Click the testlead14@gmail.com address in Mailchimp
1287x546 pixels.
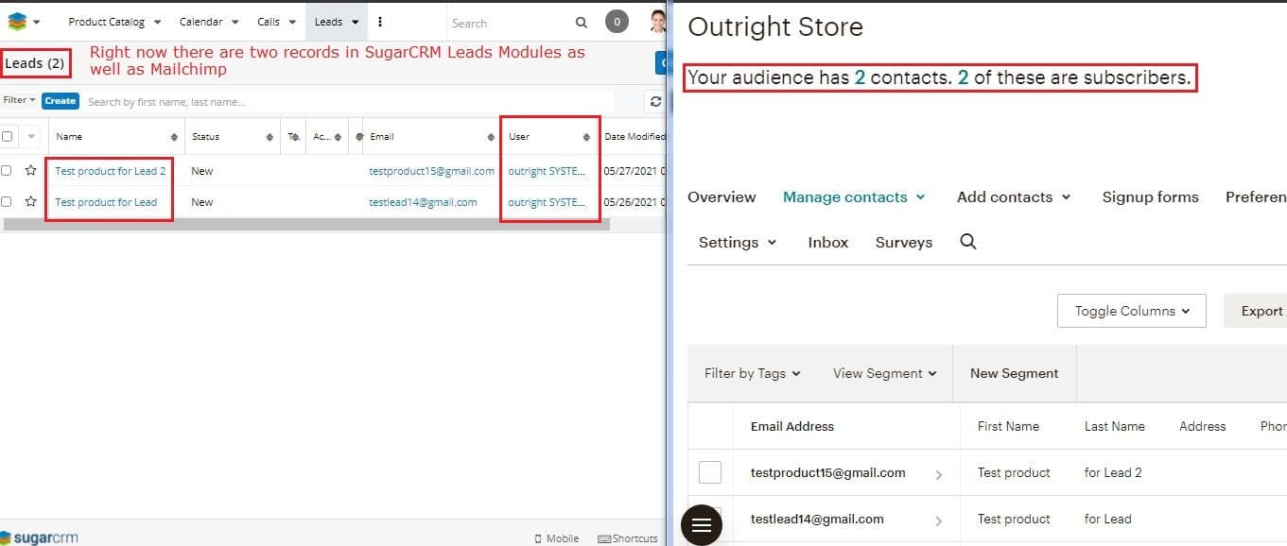point(817,519)
